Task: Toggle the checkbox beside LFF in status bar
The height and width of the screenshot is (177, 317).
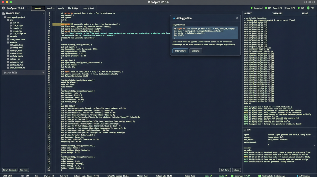Action: coord(23,175)
